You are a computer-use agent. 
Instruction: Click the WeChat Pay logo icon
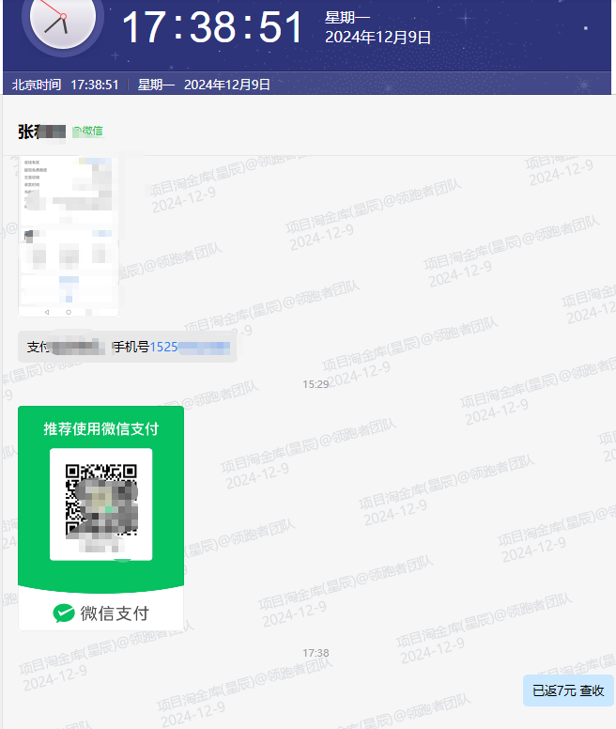(64, 613)
